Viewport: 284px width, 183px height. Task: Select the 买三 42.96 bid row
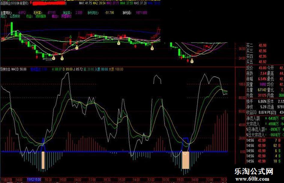click(x=256, y=51)
